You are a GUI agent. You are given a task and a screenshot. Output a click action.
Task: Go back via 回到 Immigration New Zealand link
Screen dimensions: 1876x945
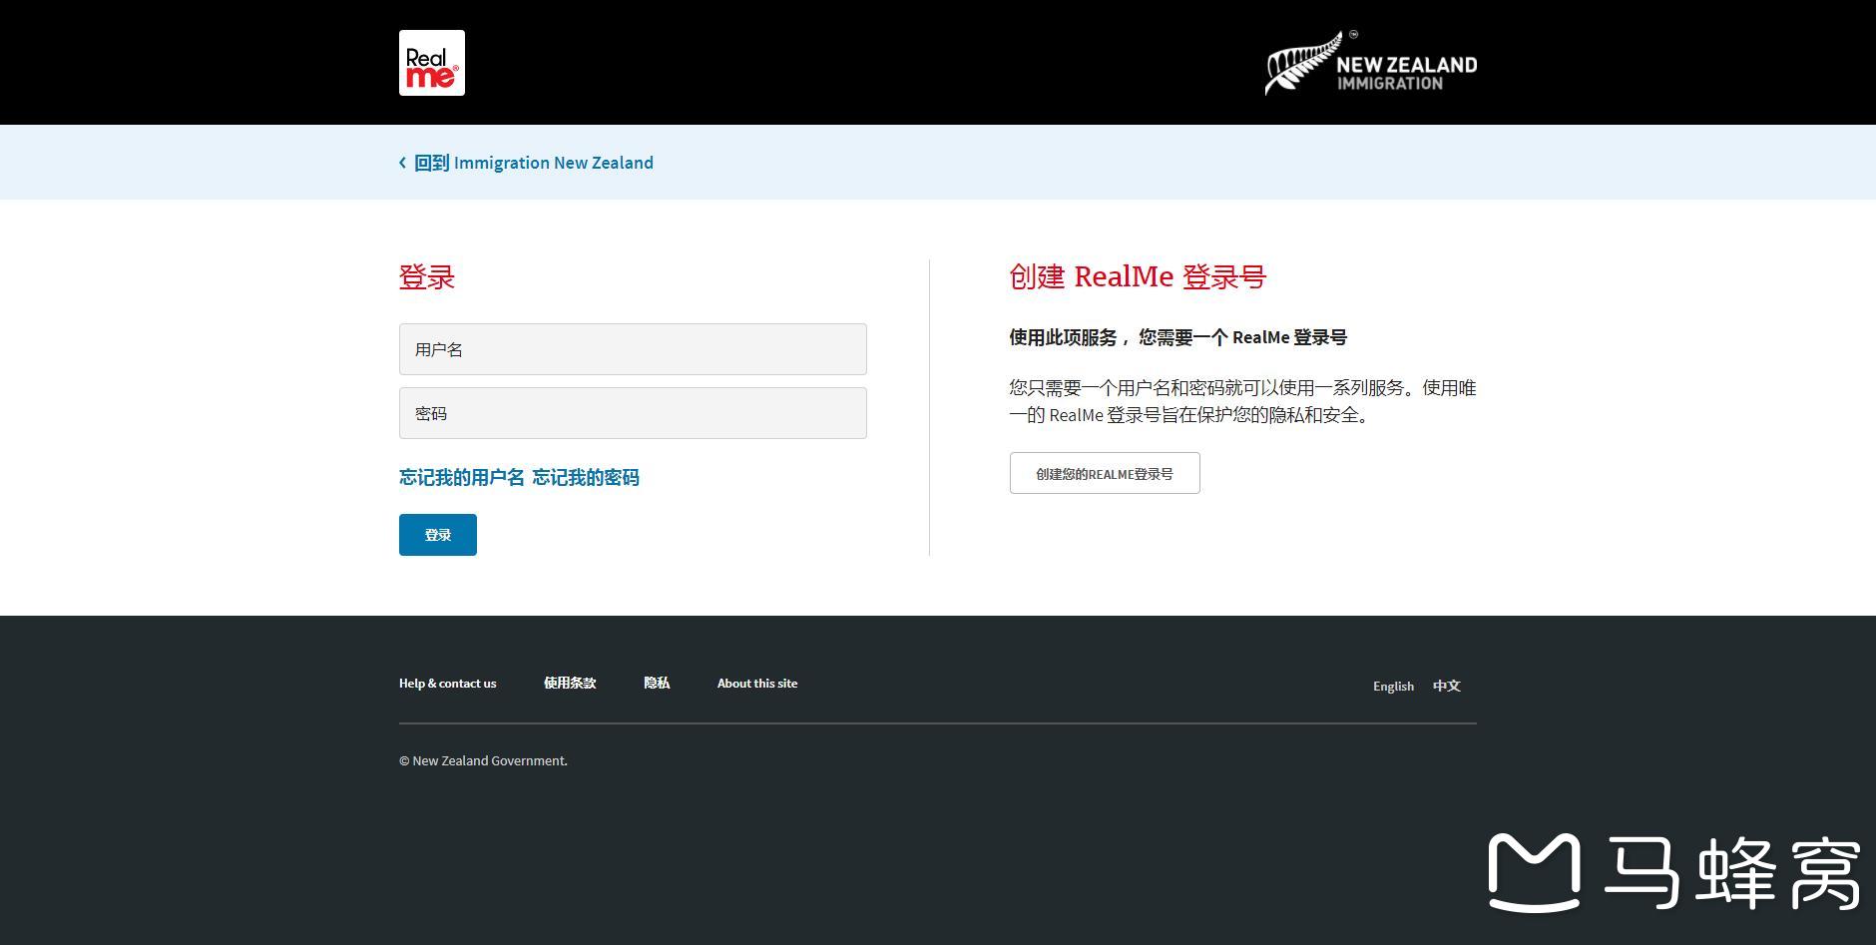(x=533, y=163)
